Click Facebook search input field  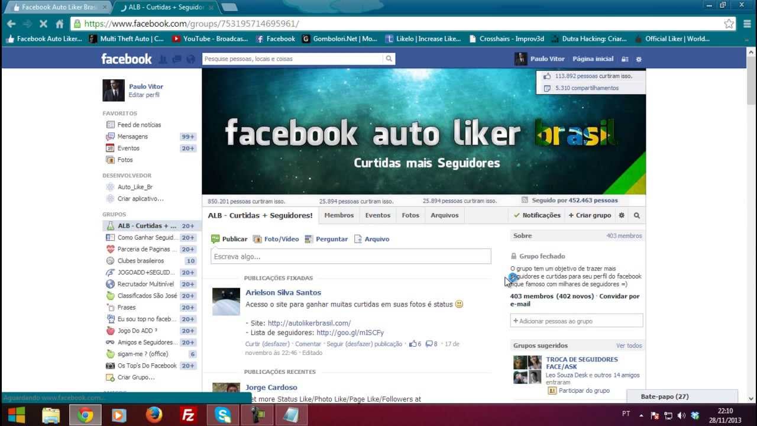click(x=293, y=59)
